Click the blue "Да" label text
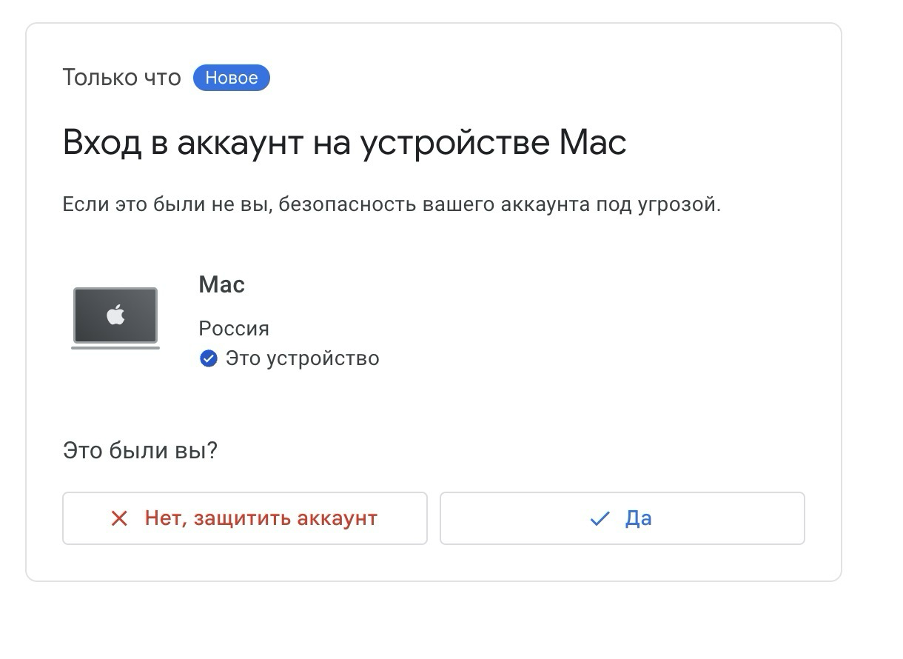The height and width of the screenshot is (659, 903). coord(639,518)
